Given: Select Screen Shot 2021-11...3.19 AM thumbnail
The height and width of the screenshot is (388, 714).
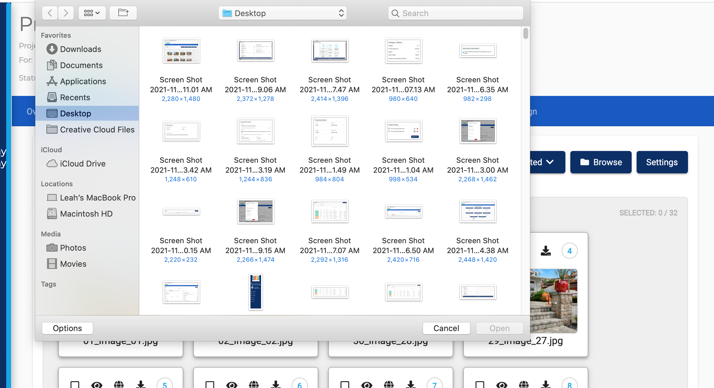Looking at the screenshot, I should tap(256, 131).
